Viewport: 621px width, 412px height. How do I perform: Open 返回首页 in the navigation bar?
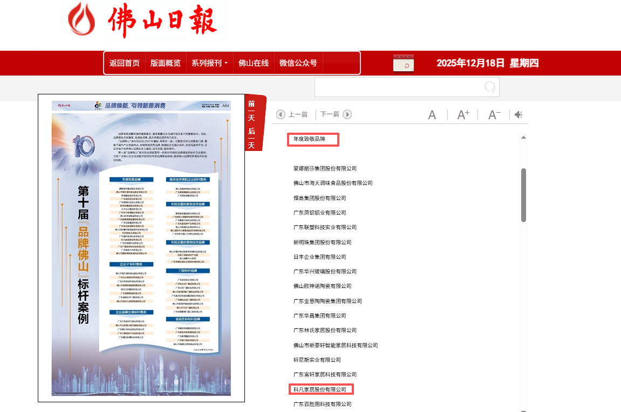point(125,63)
